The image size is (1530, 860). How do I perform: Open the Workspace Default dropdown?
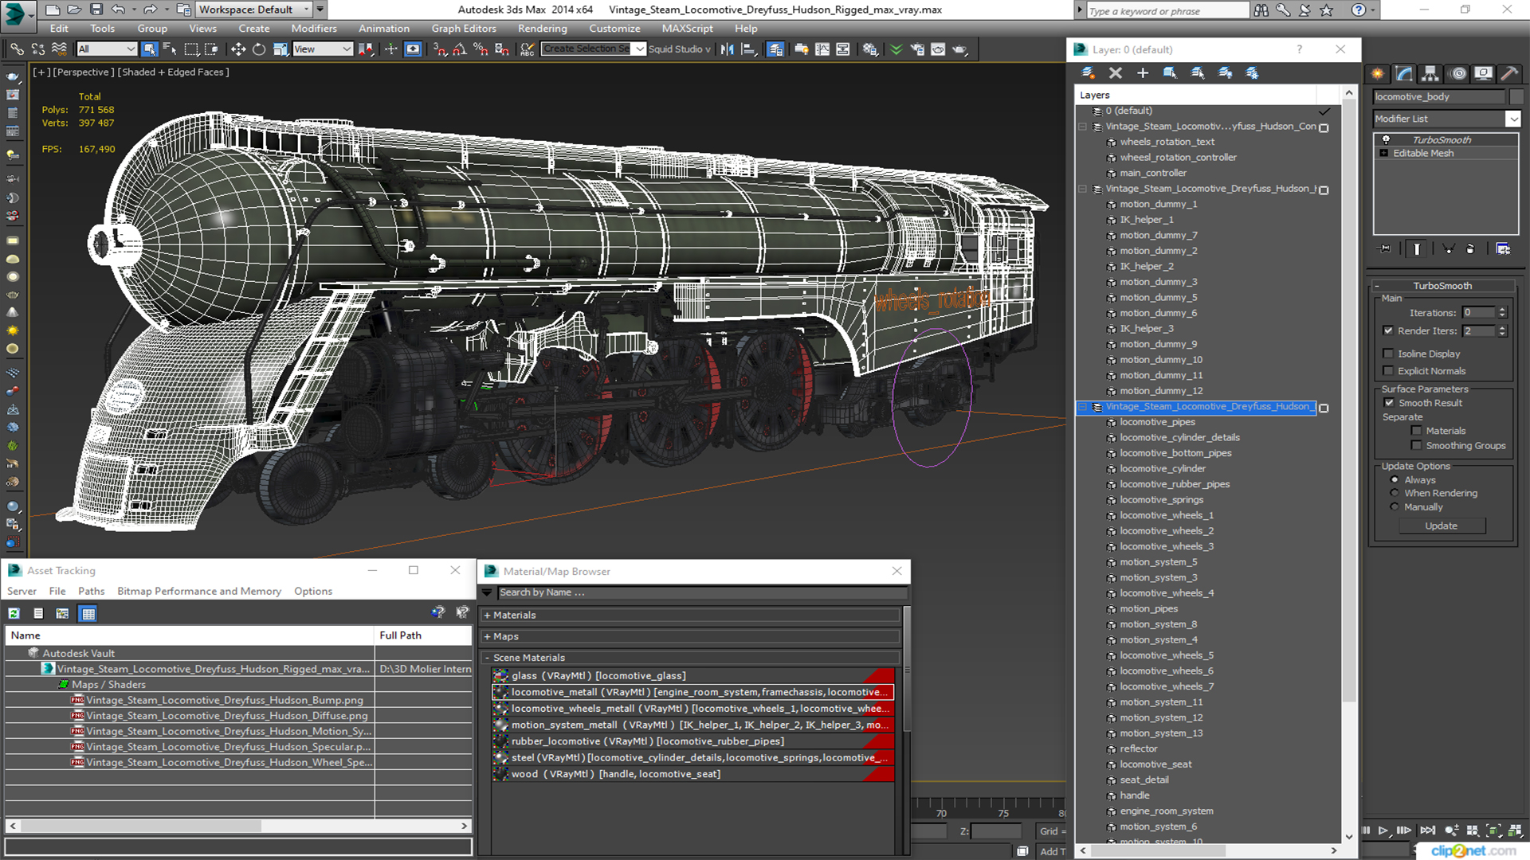pos(254,10)
